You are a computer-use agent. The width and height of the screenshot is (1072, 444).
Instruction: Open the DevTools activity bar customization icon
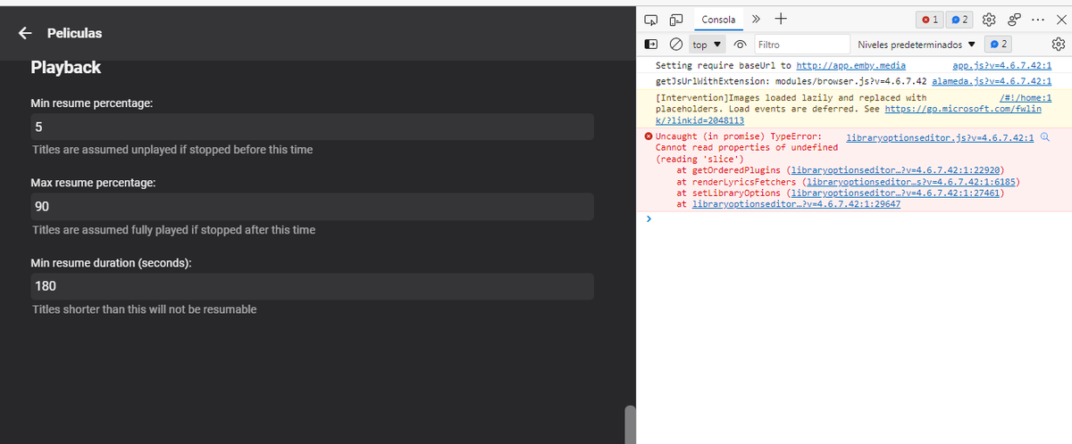pyautogui.click(x=1014, y=20)
